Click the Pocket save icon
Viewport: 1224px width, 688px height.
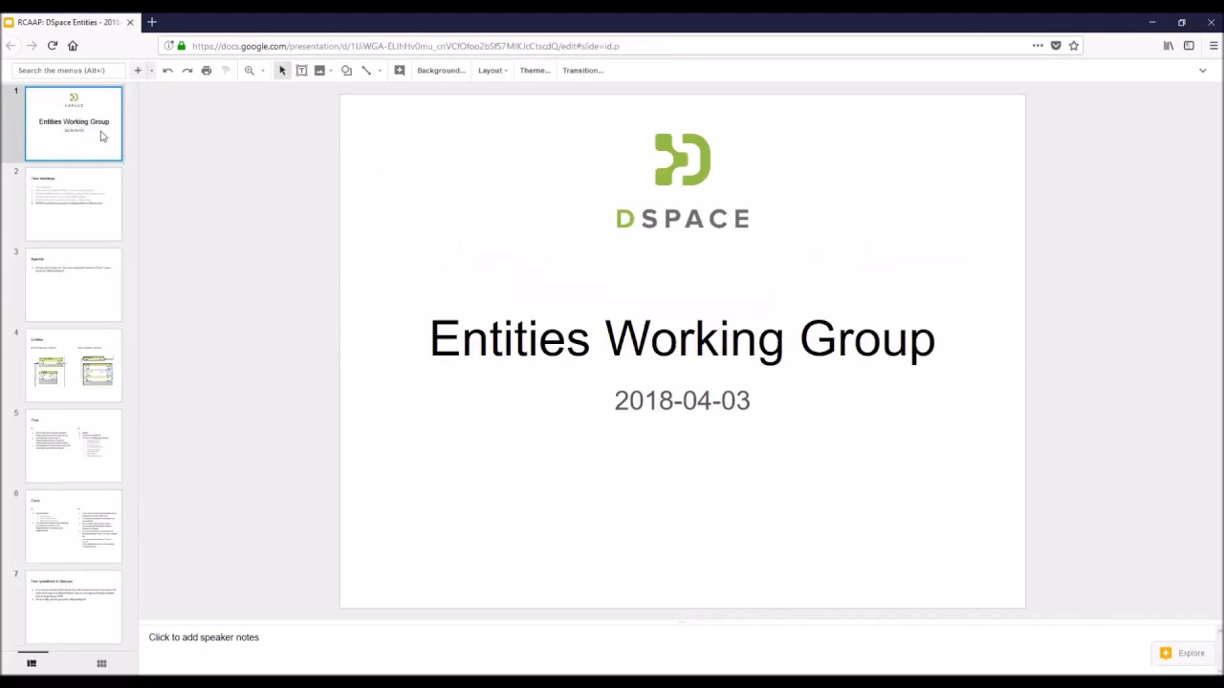click(1056, 46)
